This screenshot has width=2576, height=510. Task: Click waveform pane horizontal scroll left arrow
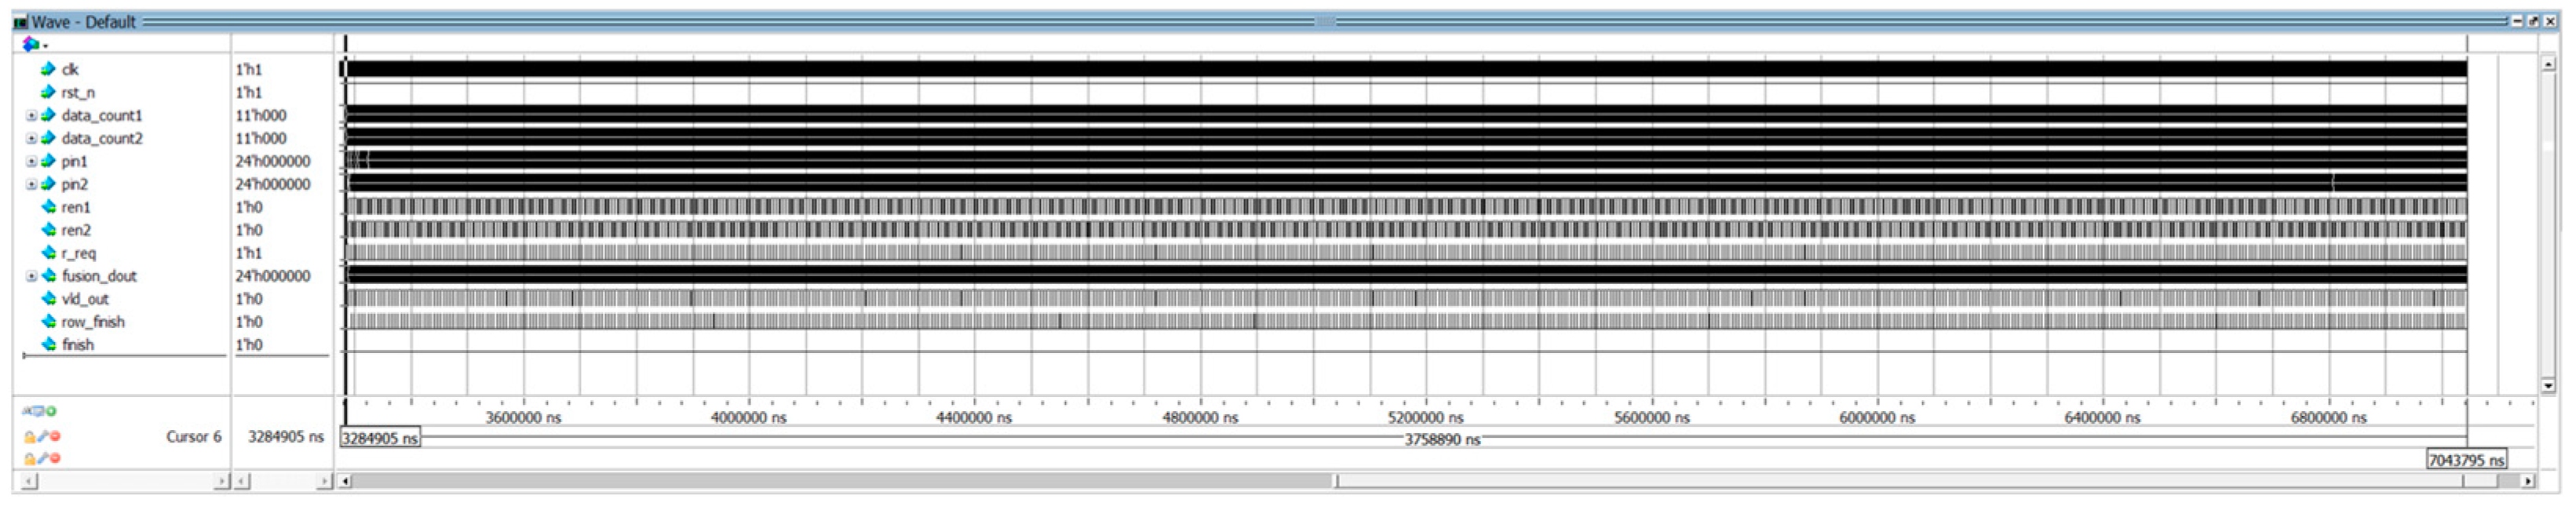click(345, 482)
